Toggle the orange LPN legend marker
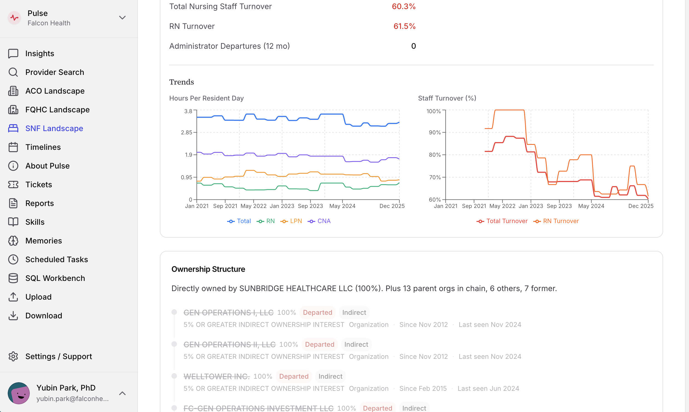The height and width of the screenshot is (412, 689). [x=284, y=221]
